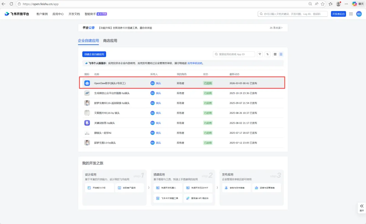Click the OpenClaw助手 robot app icon
The image size is (366, 224).
pyautogui.click(x=87, y=83)
